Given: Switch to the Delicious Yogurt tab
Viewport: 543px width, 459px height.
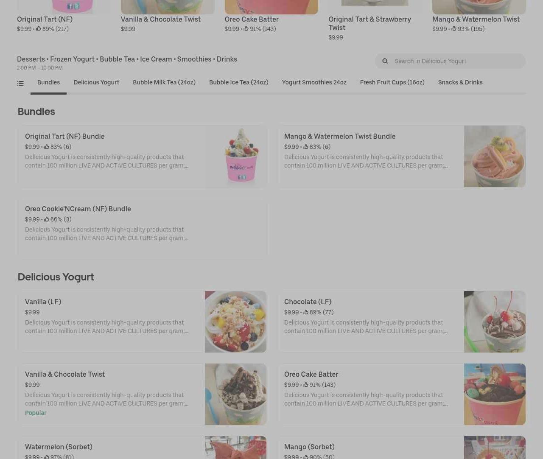Looking at the screenshot, I should tap(96, 83).
